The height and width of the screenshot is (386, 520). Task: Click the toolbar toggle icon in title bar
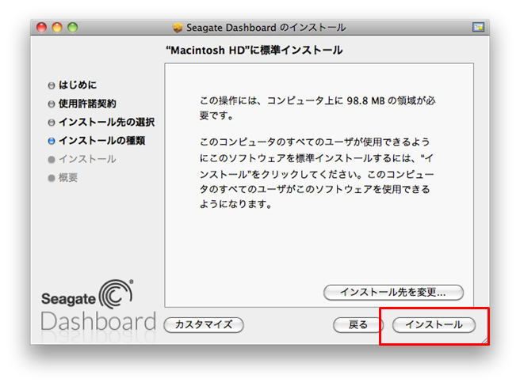coord(478,27)
